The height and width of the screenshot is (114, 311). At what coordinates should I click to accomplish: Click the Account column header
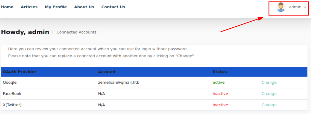(x=107, y=72)
